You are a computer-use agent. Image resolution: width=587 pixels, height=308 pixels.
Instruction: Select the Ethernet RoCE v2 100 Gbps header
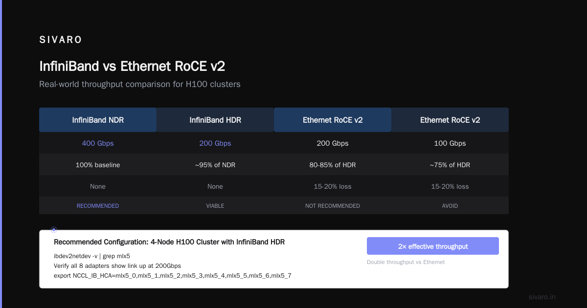pyautogui.click(x=450, y=120)
